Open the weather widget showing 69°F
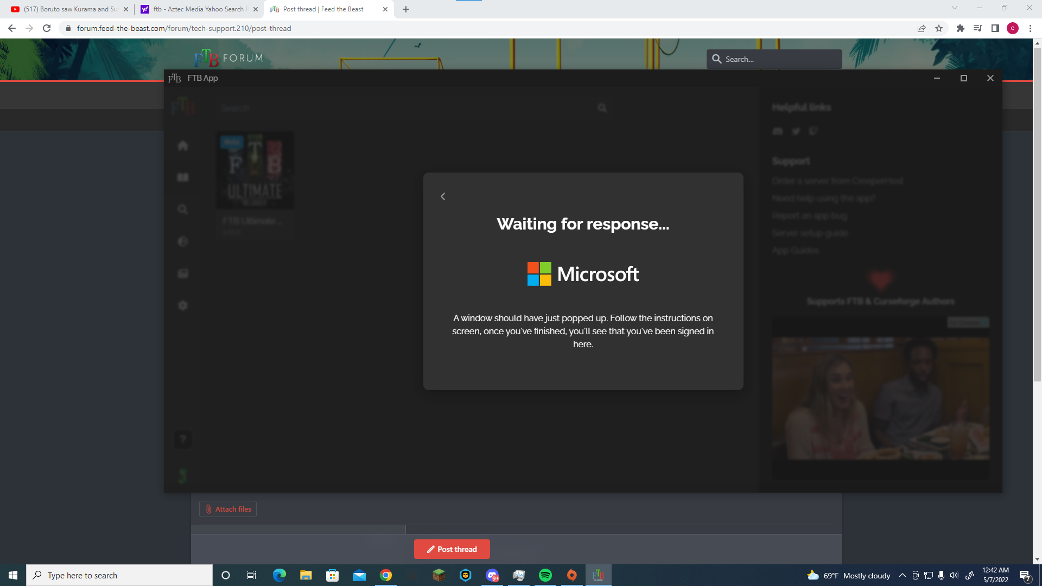This screenshot has width=1042, height=586. click(x=848, y=575)
